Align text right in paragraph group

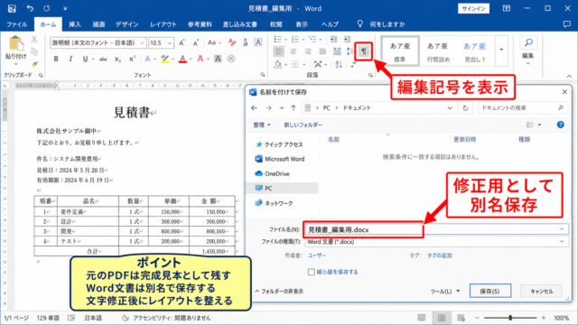coord(308,51)
